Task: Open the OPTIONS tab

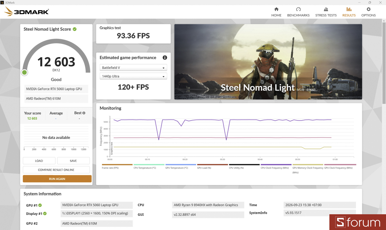Action: (x=368, y=12)
